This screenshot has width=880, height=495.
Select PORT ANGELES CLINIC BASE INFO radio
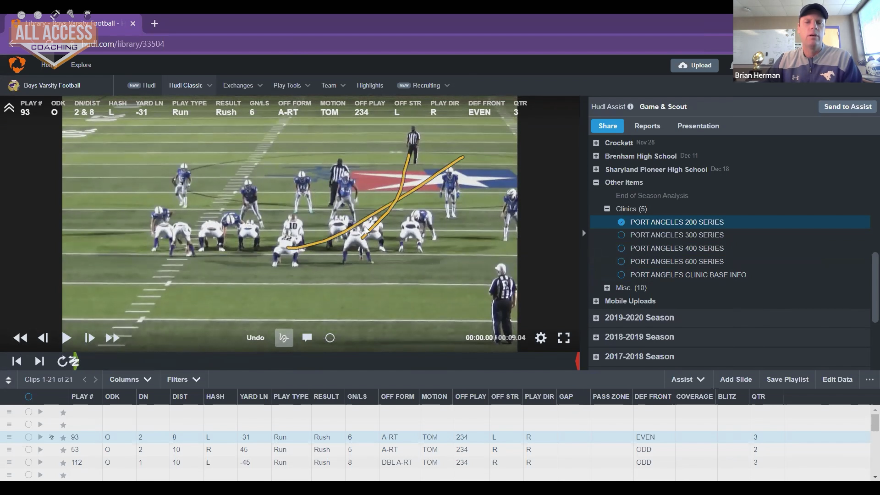(621, 275)
